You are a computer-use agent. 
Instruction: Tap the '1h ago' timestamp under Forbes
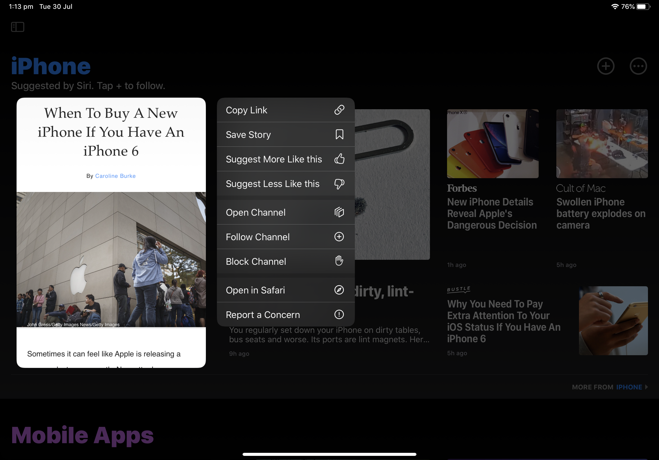pyautogui.click(x=456, y=265)
